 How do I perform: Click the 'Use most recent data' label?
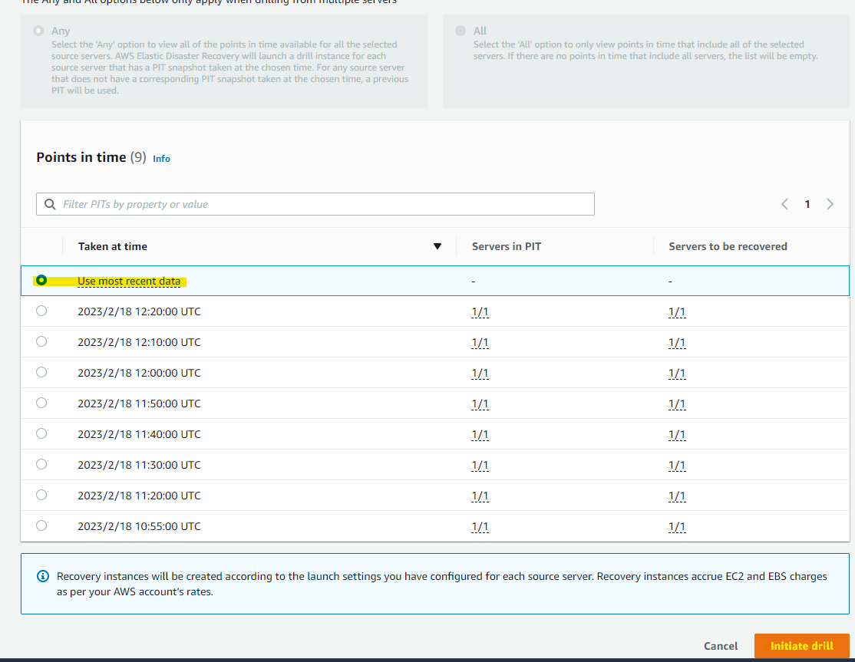click(x=129, y=282)
